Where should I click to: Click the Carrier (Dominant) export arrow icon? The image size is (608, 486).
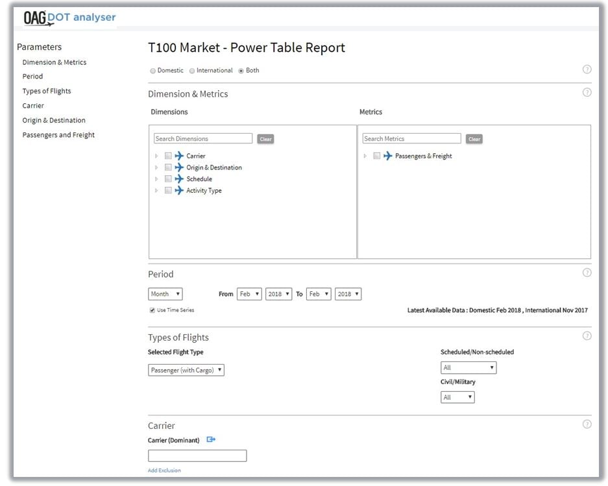[x=211, y=440]
